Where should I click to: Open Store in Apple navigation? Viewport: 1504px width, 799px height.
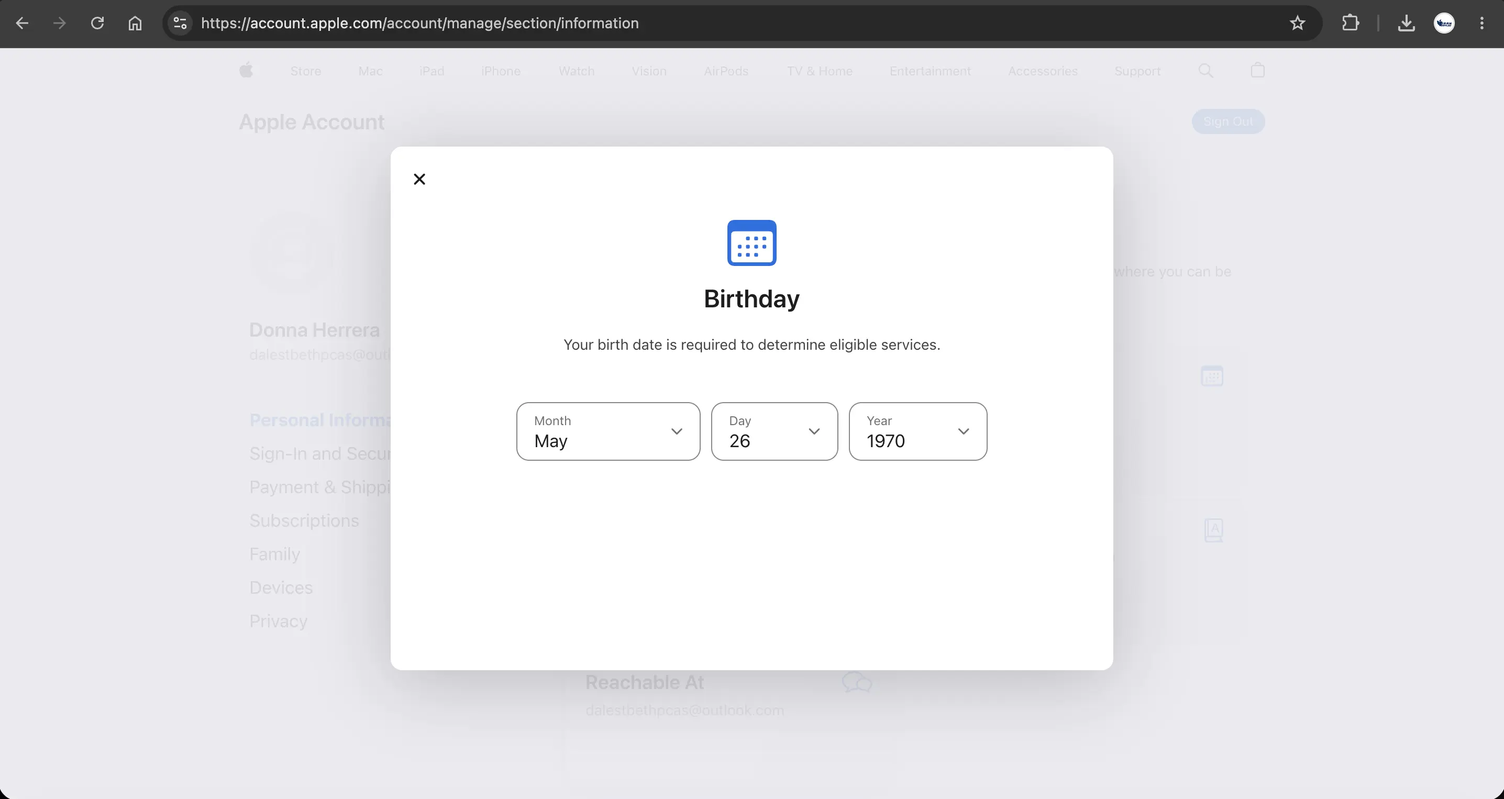point(306,71)
